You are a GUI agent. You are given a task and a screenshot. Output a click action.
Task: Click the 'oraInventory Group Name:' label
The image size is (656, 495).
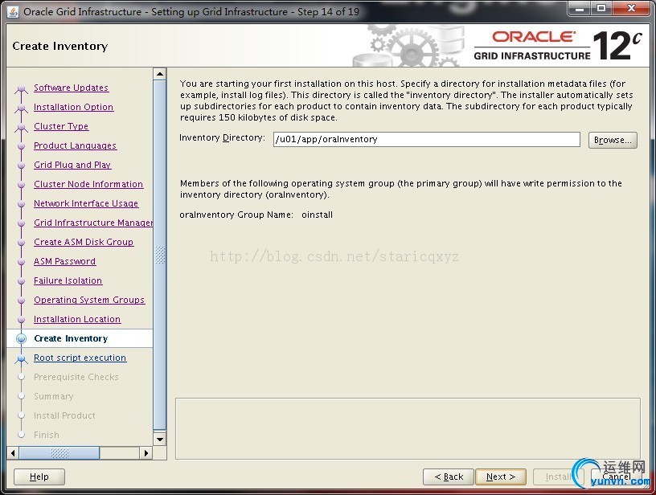236,215
